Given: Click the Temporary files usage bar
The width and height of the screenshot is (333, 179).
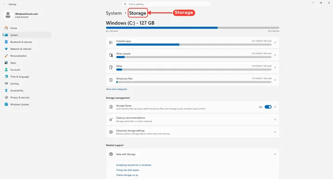Looking at the screenshot, I should pos(194,82).
